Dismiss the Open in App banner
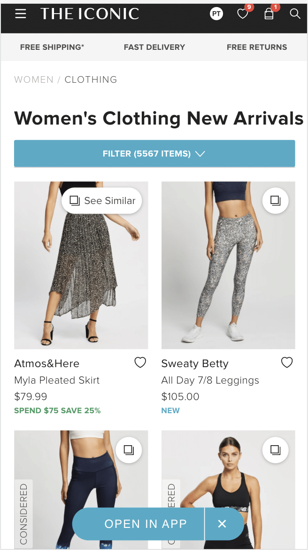Image resolution: width=308 pixels, height=550 pixels. (x=222, y=524)
